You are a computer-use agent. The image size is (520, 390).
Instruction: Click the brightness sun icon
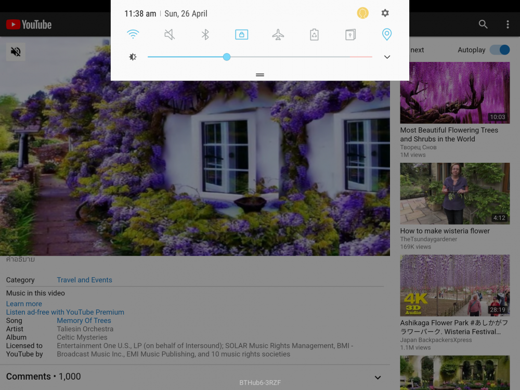pos(133,57)
